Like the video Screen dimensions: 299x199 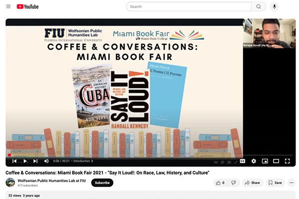coord(220,183)
